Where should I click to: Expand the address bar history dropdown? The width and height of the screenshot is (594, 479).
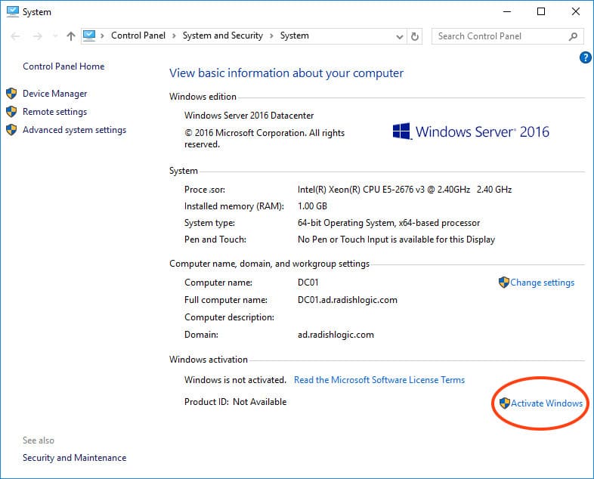click(400, 36)
